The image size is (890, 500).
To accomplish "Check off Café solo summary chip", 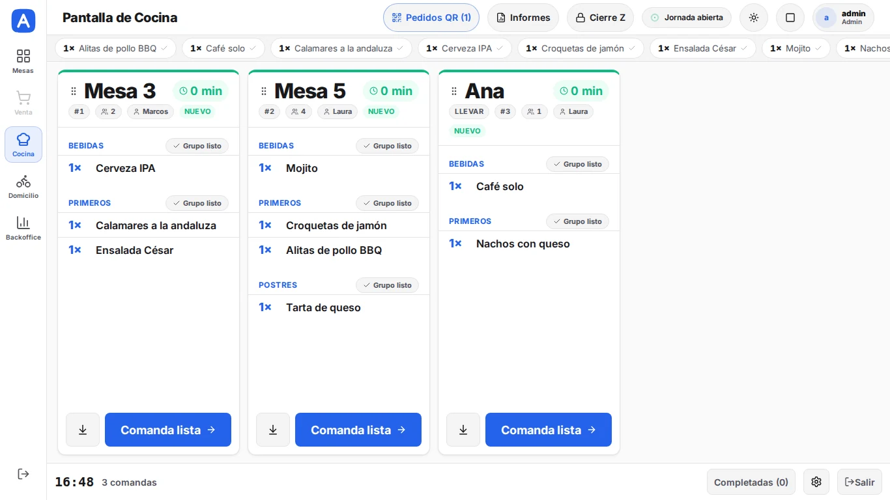I will (x=223, y=48).
